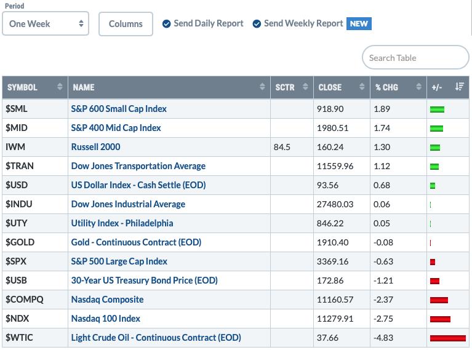Open S&P 500 Large Cap Index link
This screenshot has width=472, height=350.
click(119, 261)
